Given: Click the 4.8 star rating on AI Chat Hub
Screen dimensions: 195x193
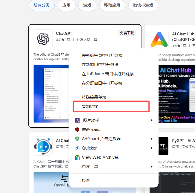Looking at the screenshot, I should [x=176, y=46].
